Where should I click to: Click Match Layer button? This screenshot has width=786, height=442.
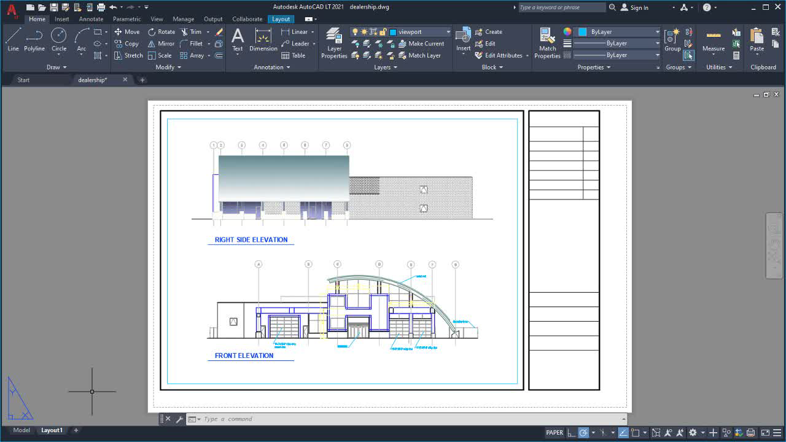click(419, 55)
